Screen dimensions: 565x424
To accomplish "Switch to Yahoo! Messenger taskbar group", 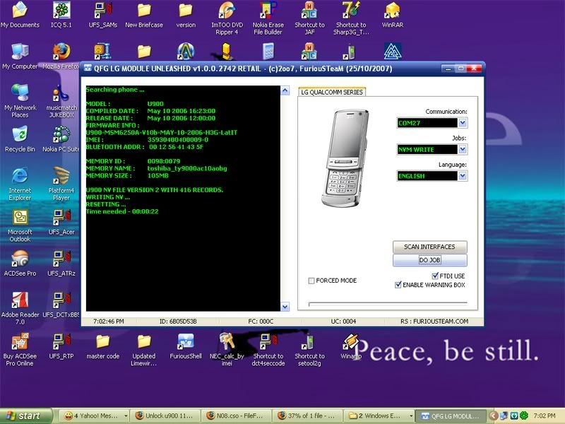I will coord(94,416).
